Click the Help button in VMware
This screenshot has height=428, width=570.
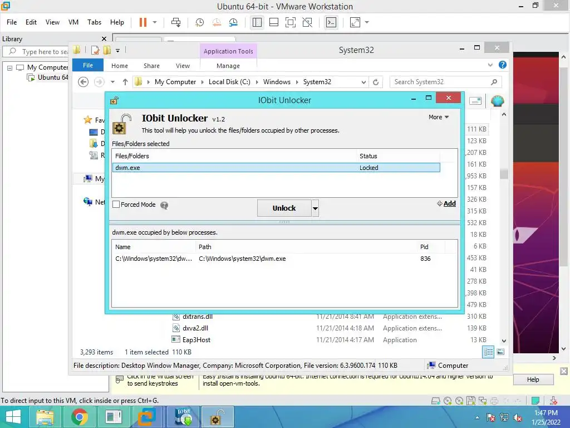click(x=533, y=380)
